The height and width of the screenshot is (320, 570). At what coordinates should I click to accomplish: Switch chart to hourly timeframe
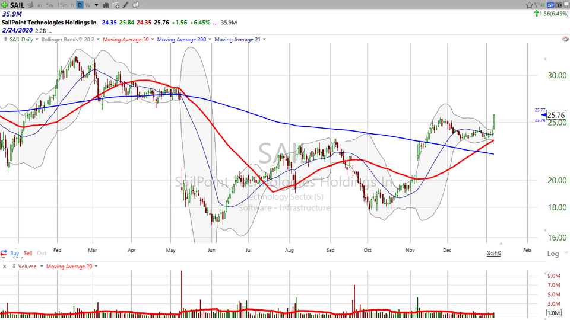[x=72, y=5]
